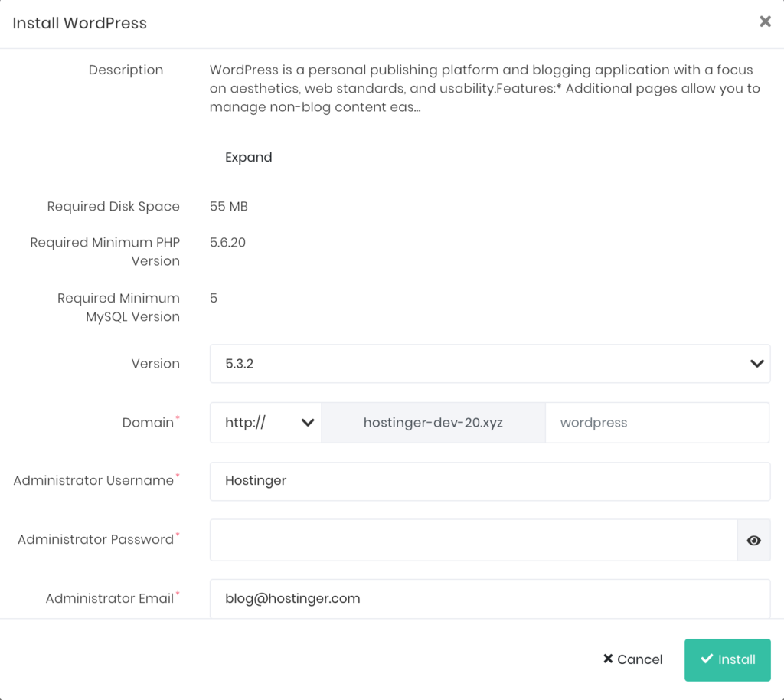
Task: Click the hostinger-dev-20.xyz domain field
Action: [433, 422]
